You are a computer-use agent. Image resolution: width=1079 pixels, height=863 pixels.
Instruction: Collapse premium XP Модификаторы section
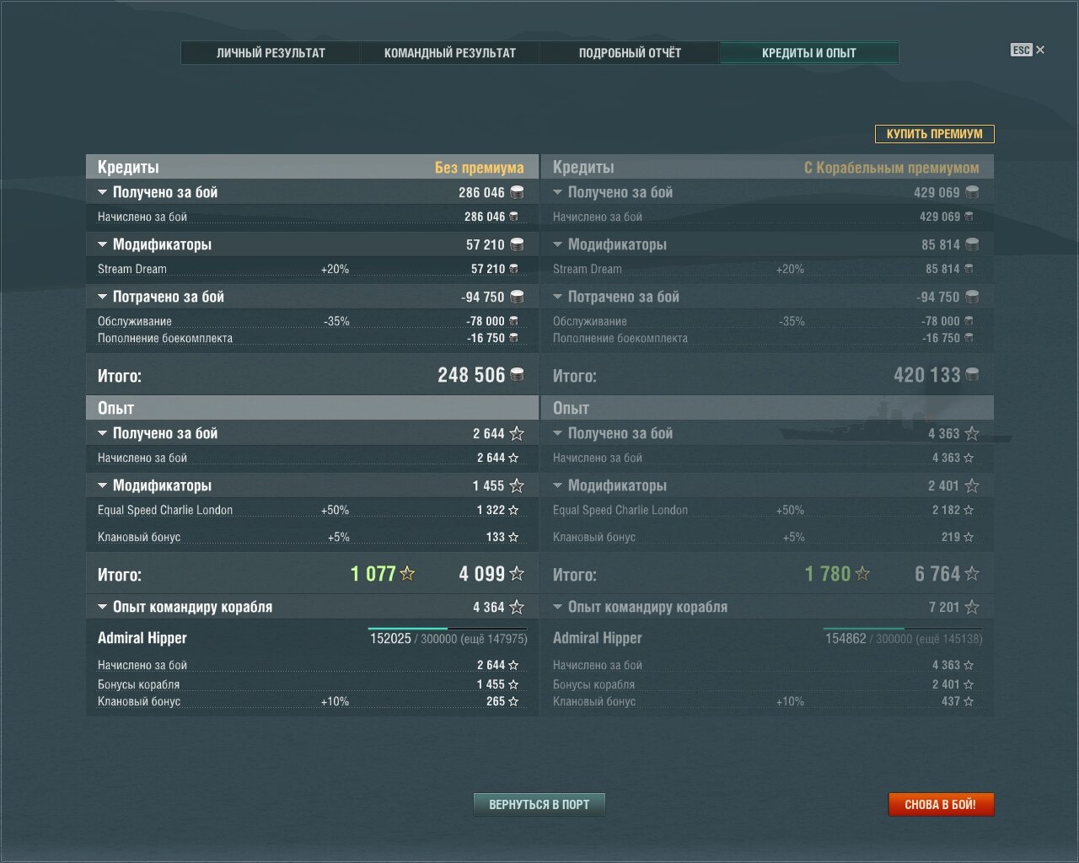tap(558, 485)
